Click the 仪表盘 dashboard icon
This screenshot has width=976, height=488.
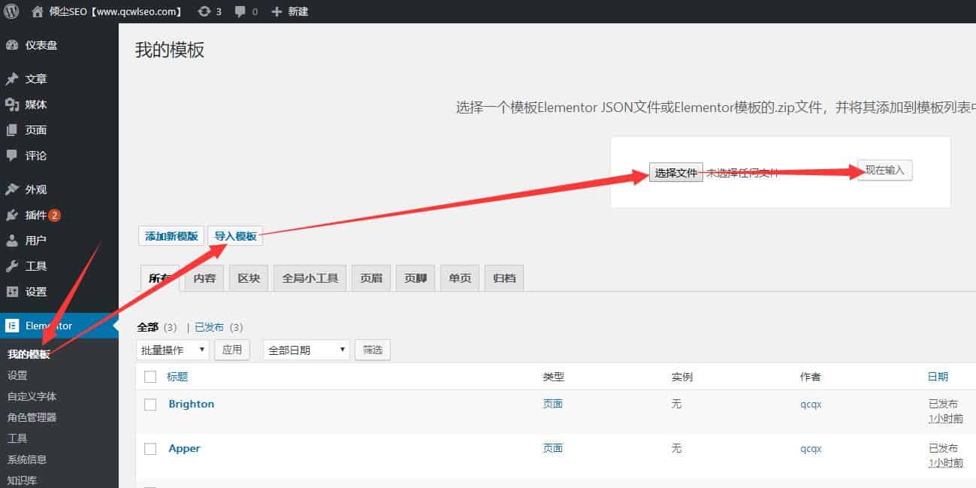pyautogui.click(x=12, y=45)
